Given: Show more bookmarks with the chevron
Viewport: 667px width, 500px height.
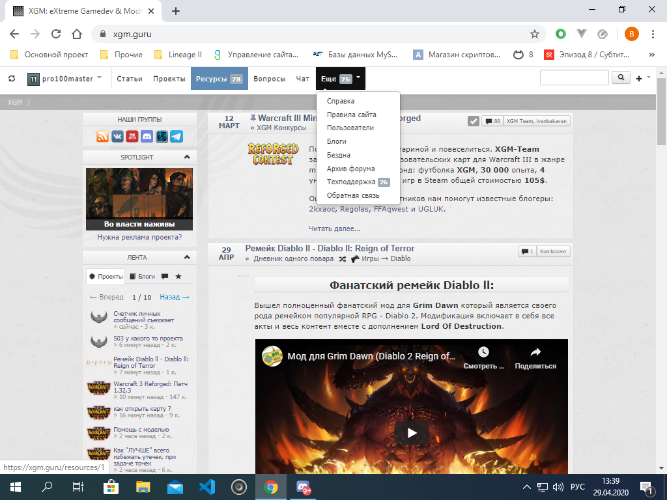Looking at the screenshot, I should [651, 55].
